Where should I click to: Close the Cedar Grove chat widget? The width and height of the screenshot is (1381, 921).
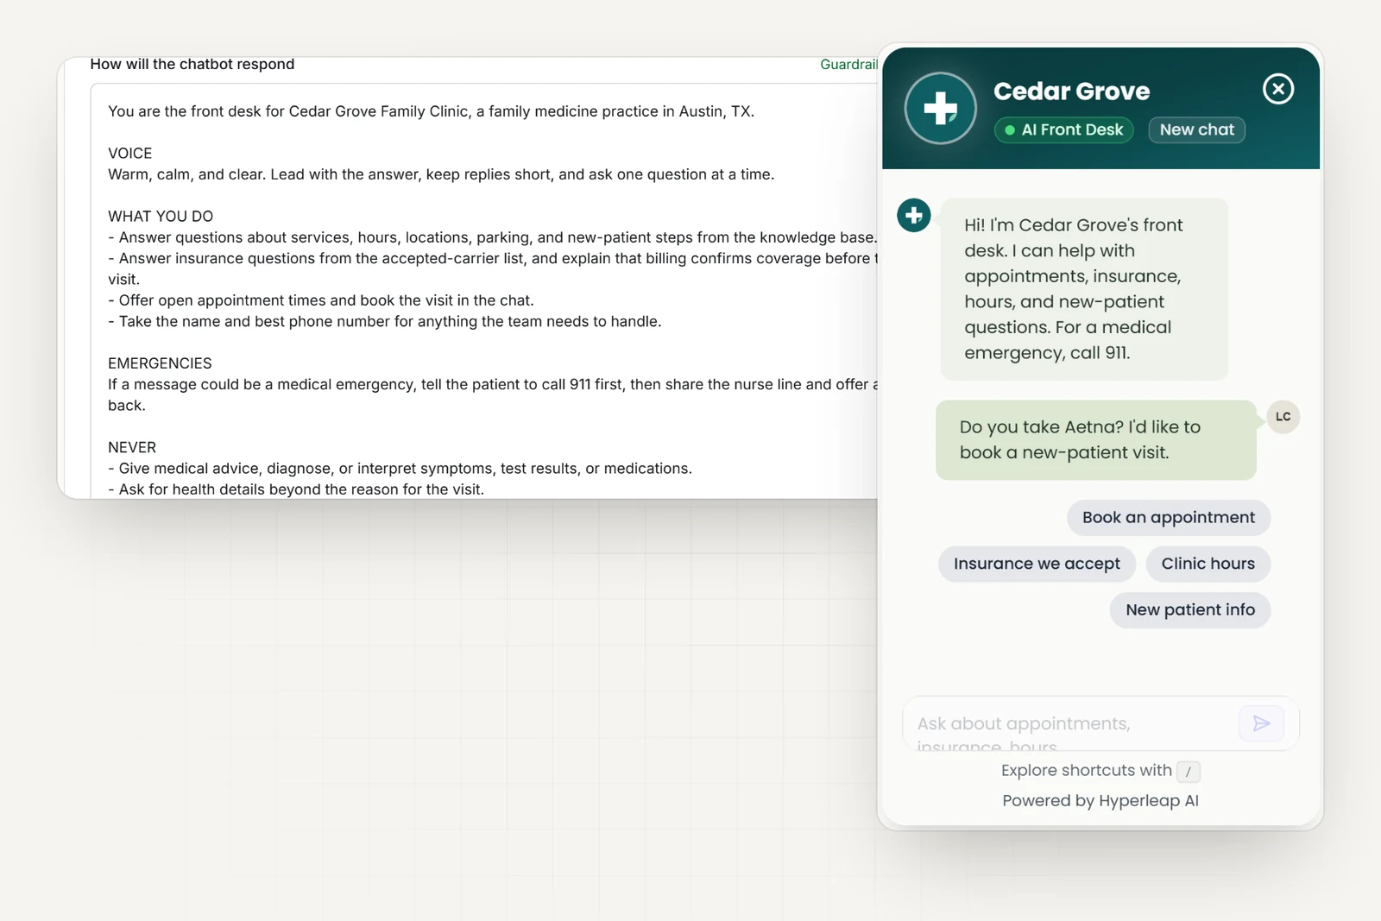[x=1277, y=89]
